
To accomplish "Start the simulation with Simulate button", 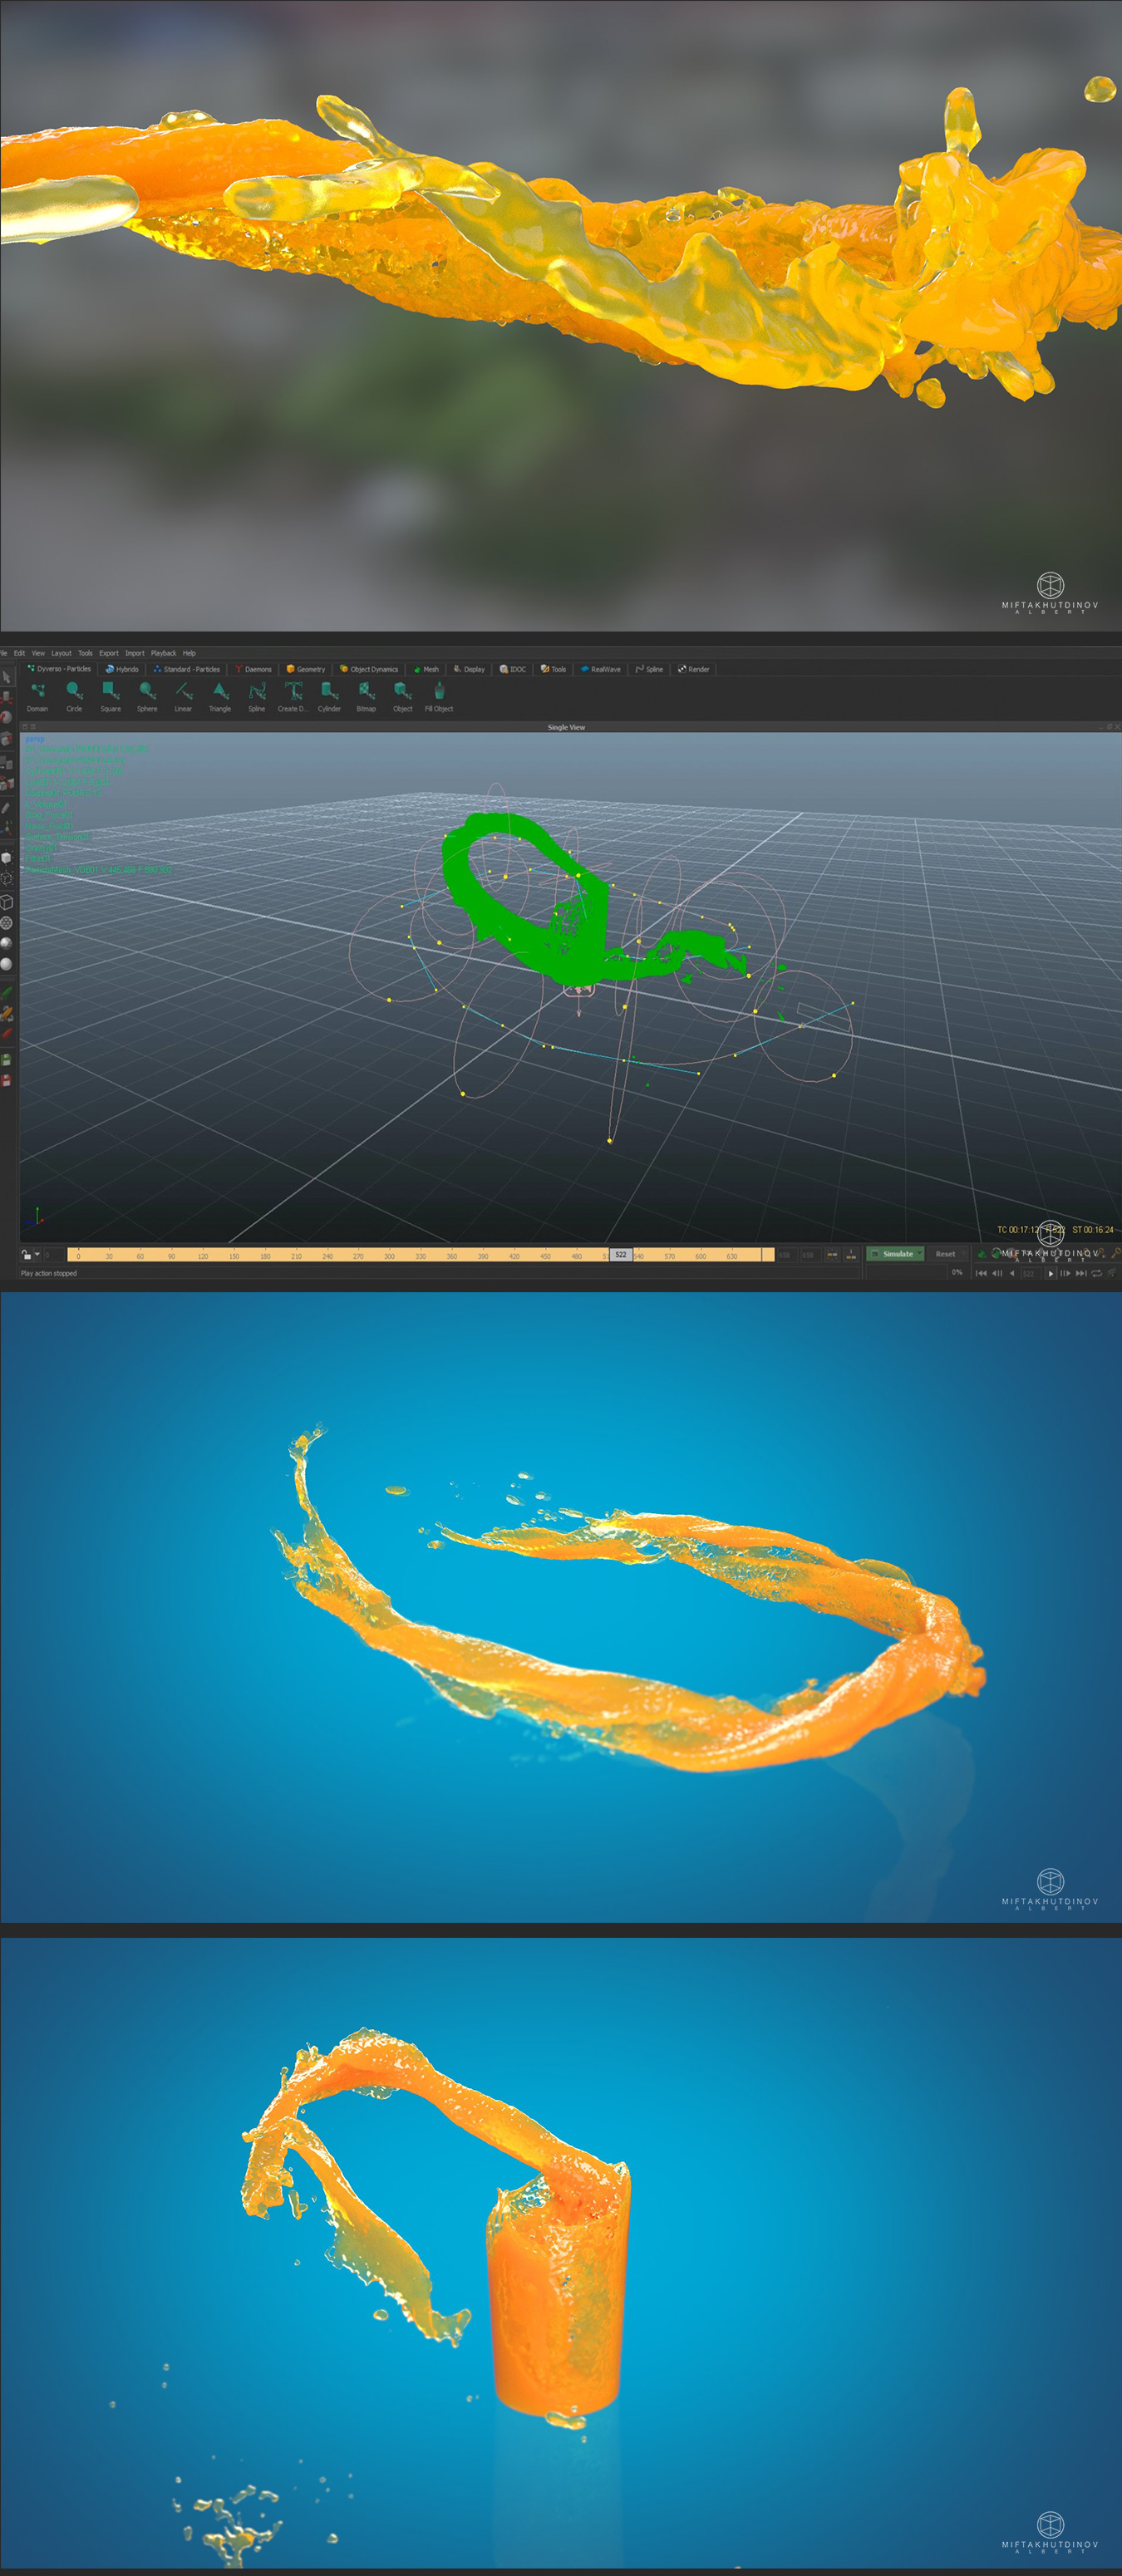I will 896,1254.
